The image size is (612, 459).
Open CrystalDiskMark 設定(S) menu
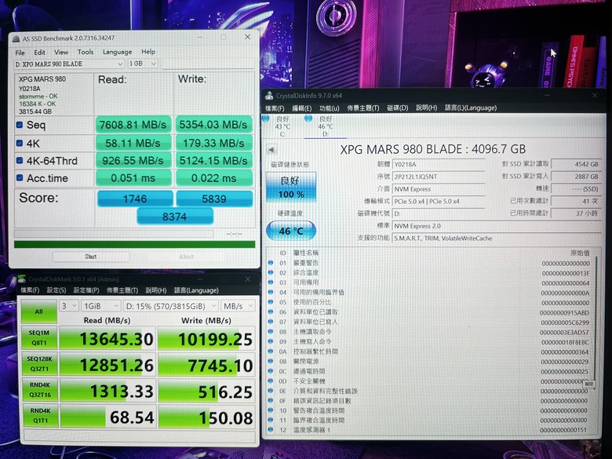coord(56,290)
